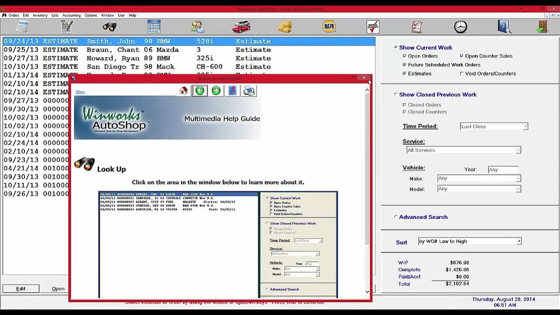Open the inventory boxes icon

pyautogui.click(x=285, y=27)
